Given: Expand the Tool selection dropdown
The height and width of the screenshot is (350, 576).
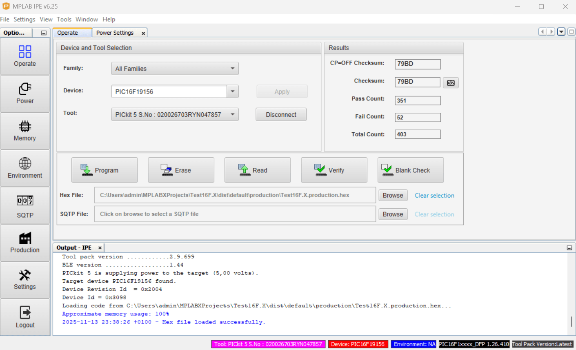Looking at the screenshot, I should 232,115.
